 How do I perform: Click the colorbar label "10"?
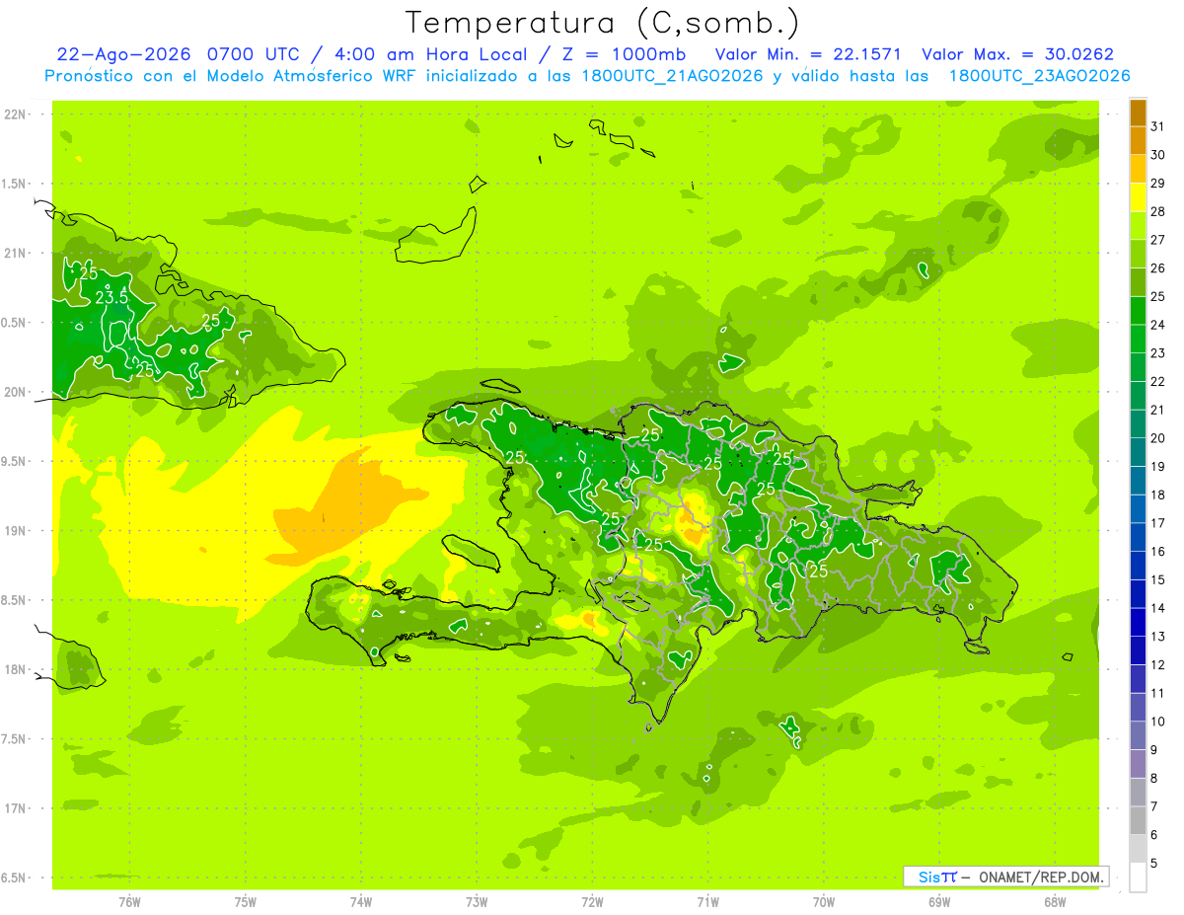1157,722
